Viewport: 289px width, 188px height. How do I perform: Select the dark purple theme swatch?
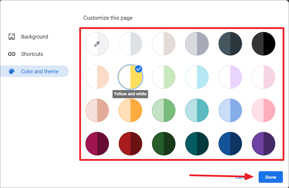point(264,144)
